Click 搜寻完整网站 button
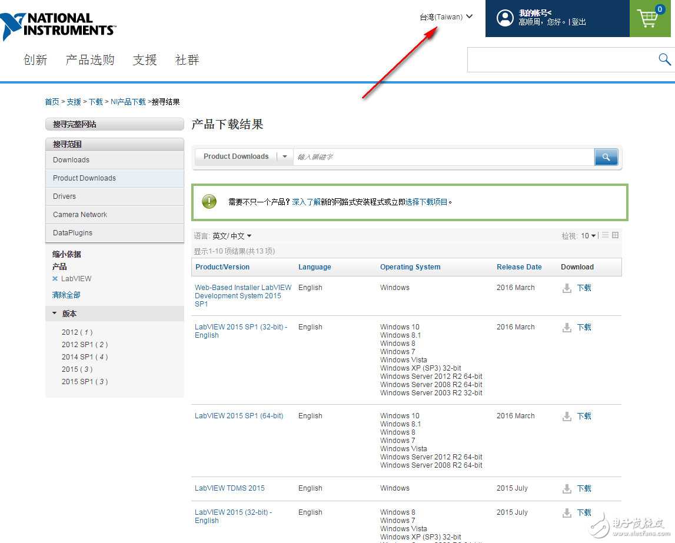The width and height of the screenshot is (675, 543). point(115,124)
